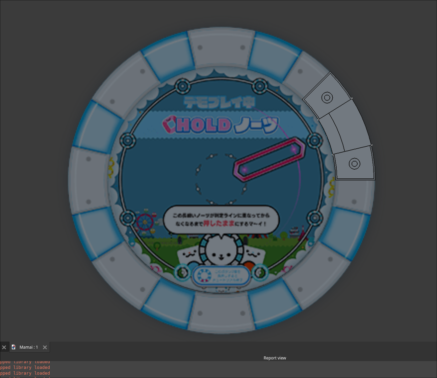The image size is (437, 378).
Task: Select the Report view panel title
Action: coord(275,358)
